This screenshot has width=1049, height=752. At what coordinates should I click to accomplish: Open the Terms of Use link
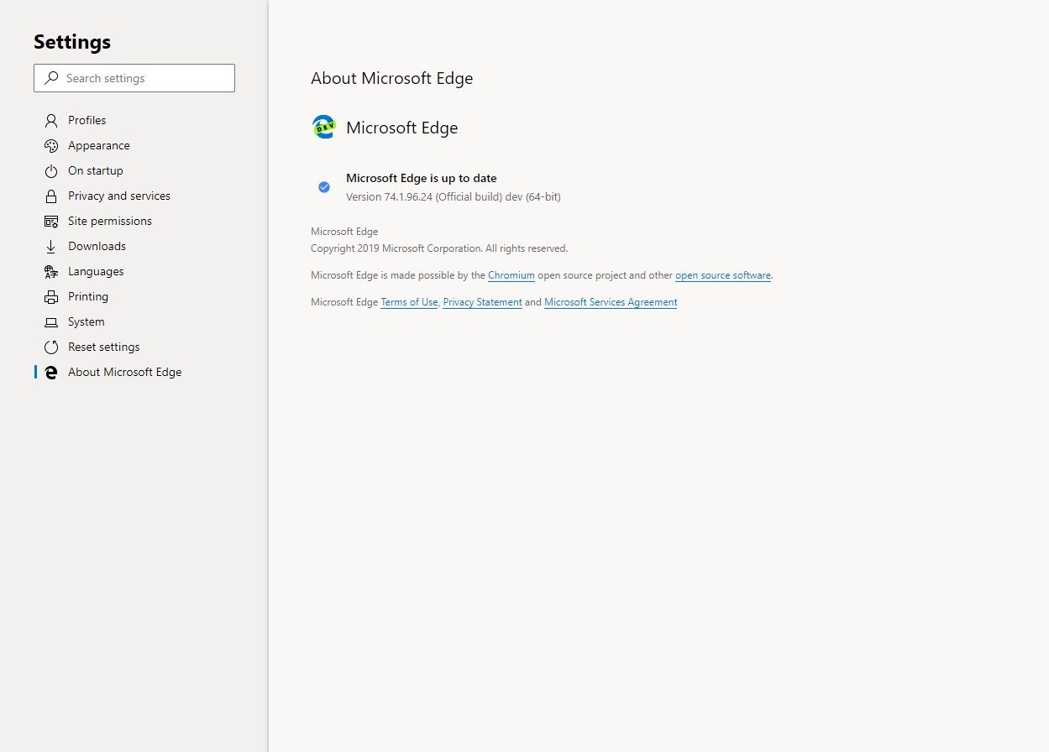tap(409, 302)
